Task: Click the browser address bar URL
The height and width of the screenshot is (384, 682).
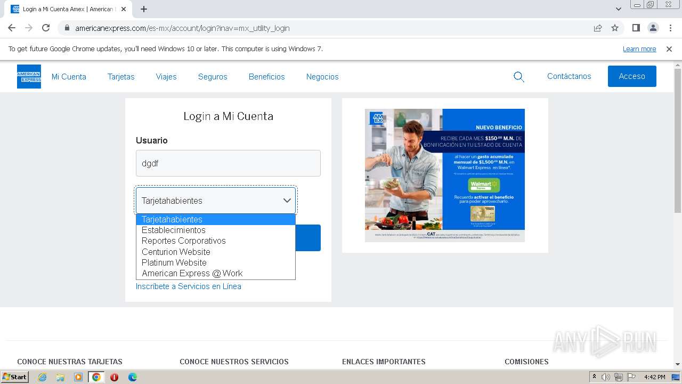Action: [182, 28]
